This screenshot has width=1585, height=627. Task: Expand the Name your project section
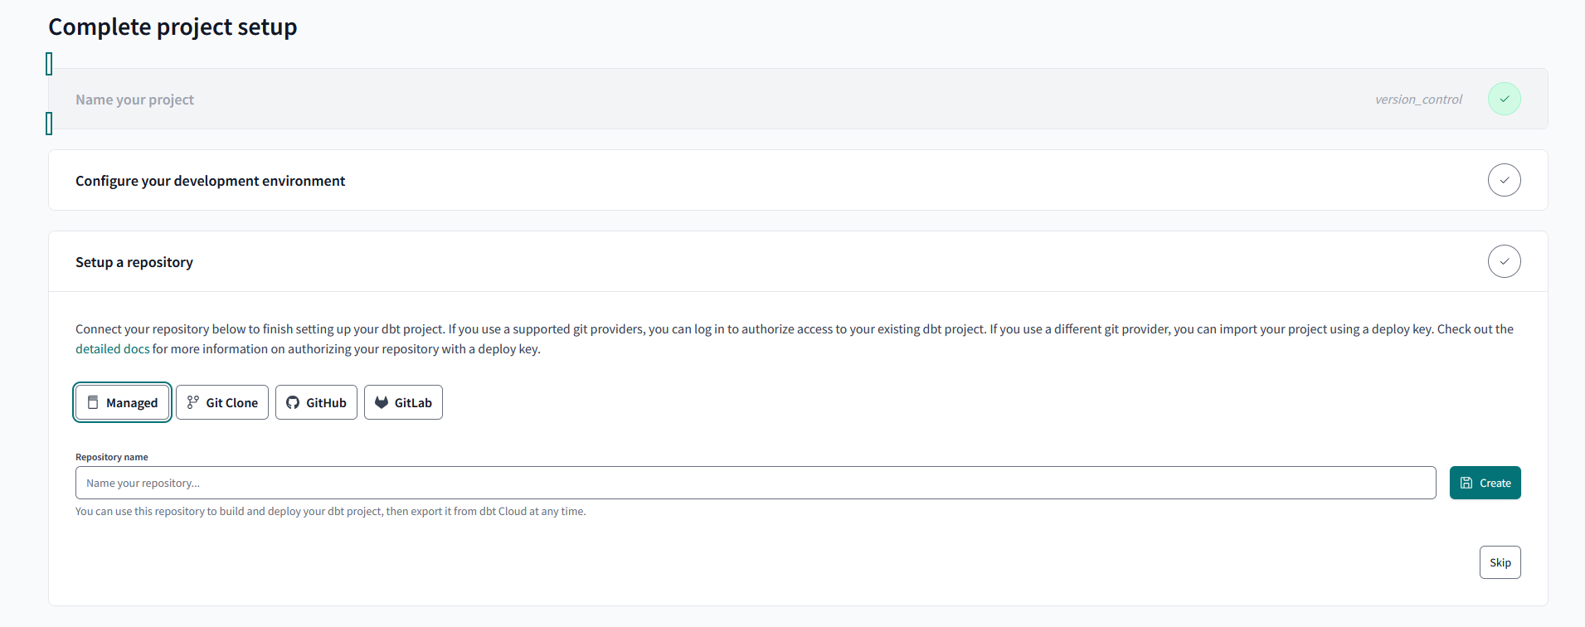134,100
